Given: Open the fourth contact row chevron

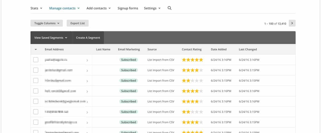Looking at the screenshot, I should coord(87,92).
